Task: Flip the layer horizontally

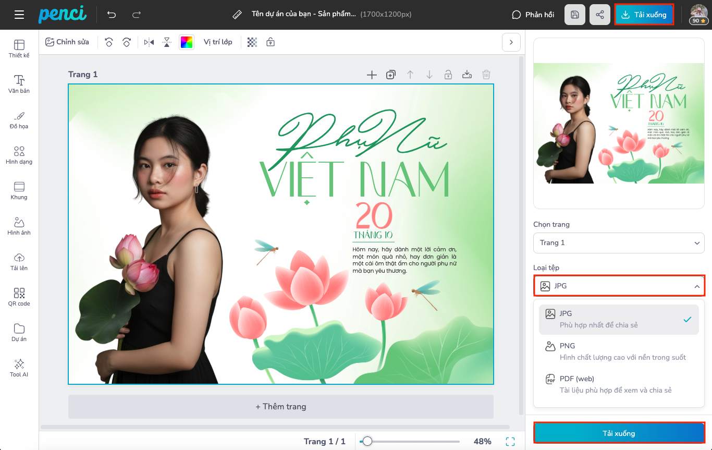Action: click(x=149, y=42)
